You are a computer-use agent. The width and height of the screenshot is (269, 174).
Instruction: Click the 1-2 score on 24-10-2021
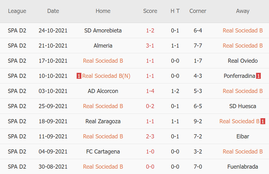[x=150, y=31]
